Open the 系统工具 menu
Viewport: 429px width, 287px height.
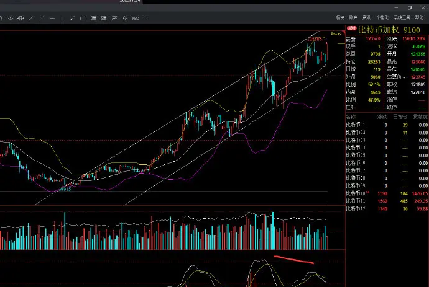[402, 17]
